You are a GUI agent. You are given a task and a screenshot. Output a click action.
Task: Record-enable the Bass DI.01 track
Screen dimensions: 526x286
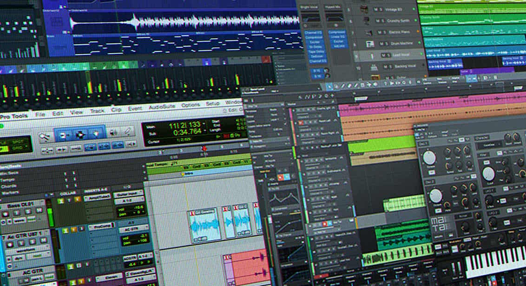[x=5, y=214]
